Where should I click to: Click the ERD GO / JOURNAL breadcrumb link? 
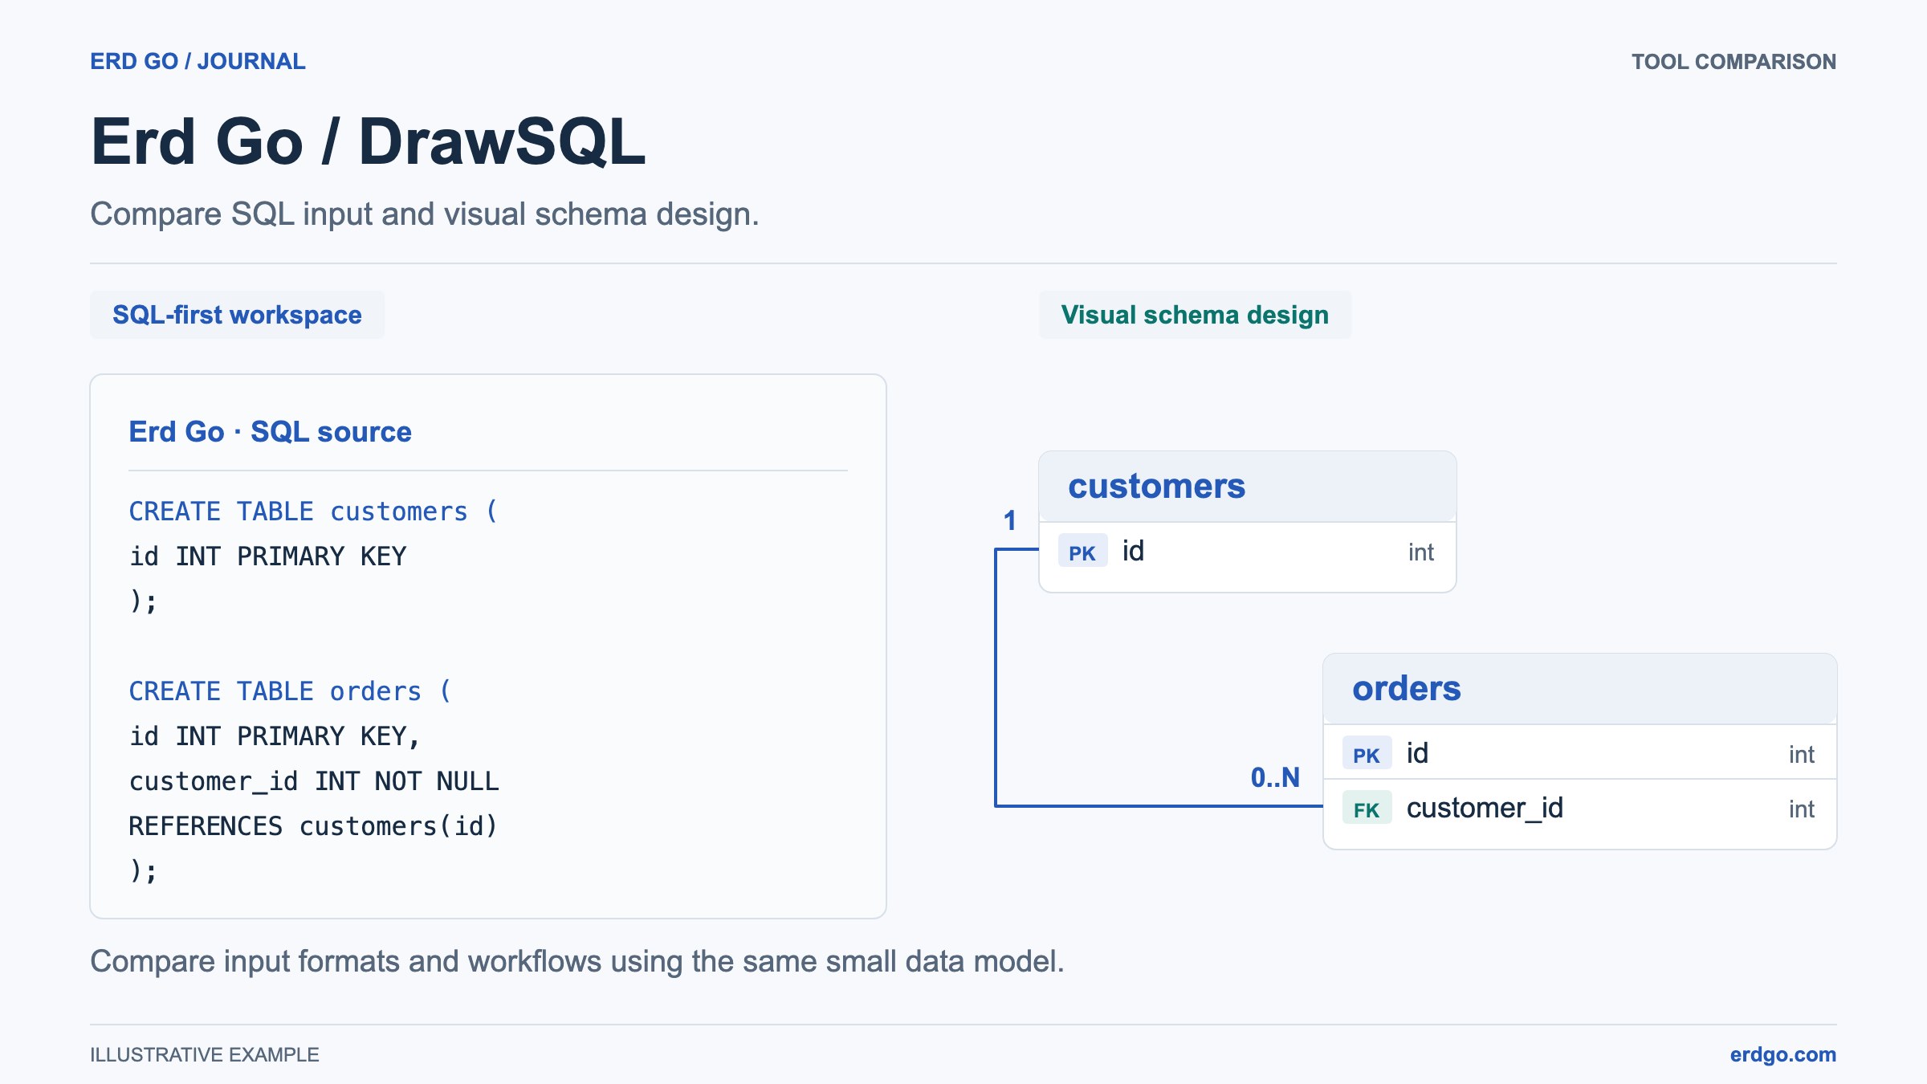(x=198, y=62)
